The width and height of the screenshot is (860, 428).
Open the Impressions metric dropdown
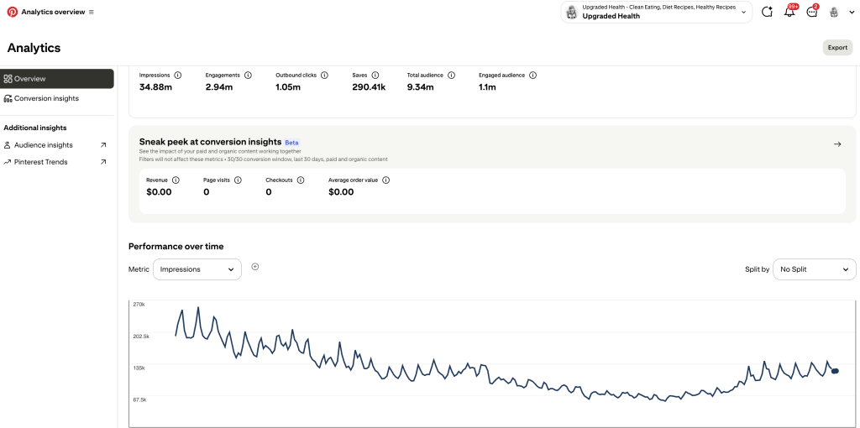(x=197, y=269)
